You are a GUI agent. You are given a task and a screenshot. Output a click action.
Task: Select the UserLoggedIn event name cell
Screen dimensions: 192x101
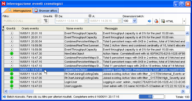[83, 86]
